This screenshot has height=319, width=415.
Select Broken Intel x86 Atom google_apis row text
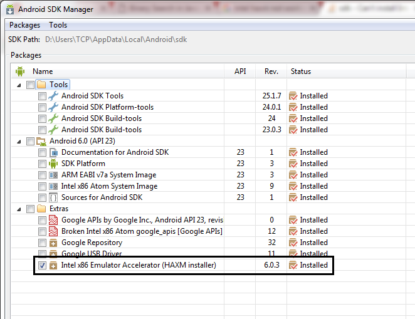coord(142,231)
